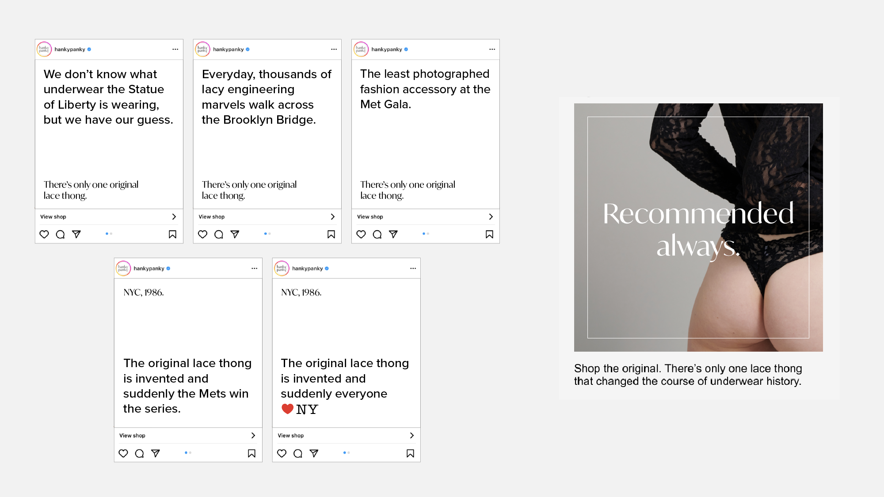Send the heart NY post

pos(314,453)
